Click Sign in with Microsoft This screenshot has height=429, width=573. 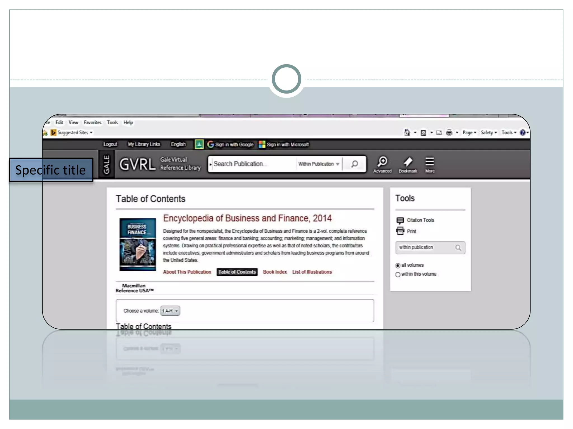coord(284,145)
